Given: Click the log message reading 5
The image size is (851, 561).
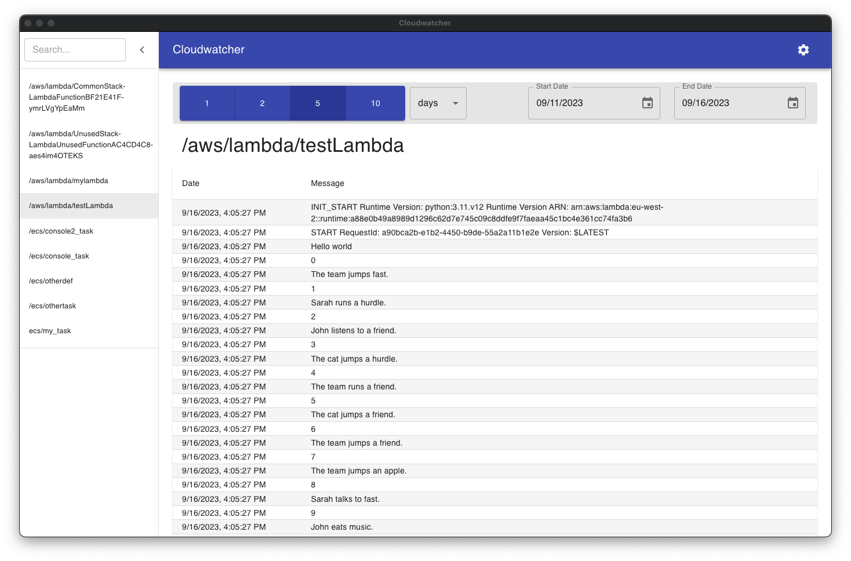Looking at the screenshot, I should pos(313,400).
